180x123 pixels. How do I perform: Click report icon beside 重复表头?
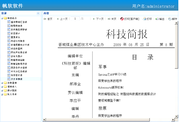click(x=9, y=37)
